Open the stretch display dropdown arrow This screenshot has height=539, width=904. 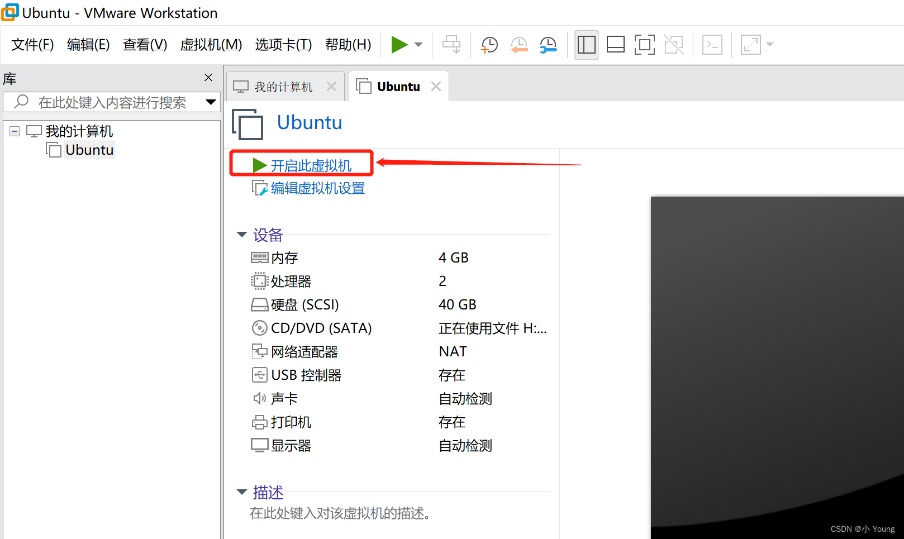pyautogui.click(x=770, y=45)
